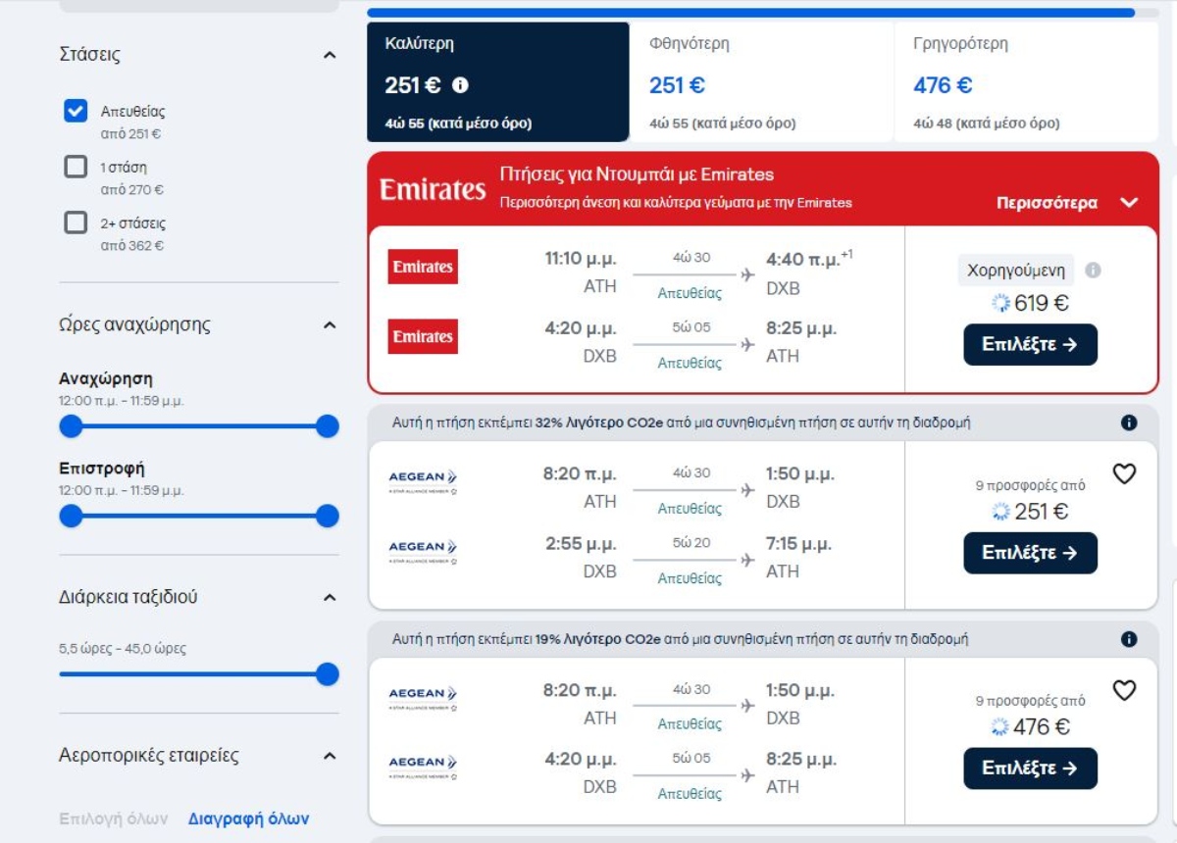Click handle of Διάρκεια ταξιδιού slider

pyautogui.click(x=328, y=674)
